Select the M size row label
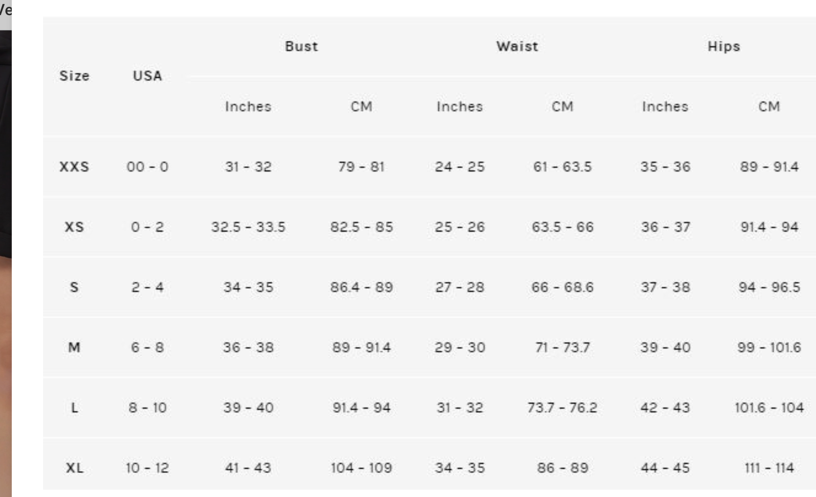 (74, 347)
